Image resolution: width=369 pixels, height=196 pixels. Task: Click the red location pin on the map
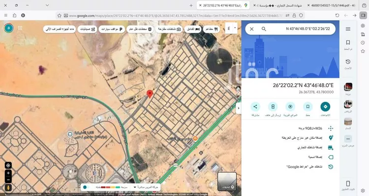tap(150, 94)
